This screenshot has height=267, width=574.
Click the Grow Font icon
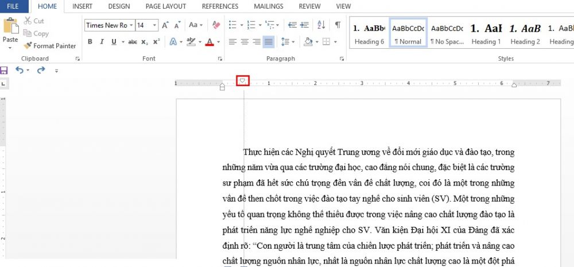tap(165, 25)
